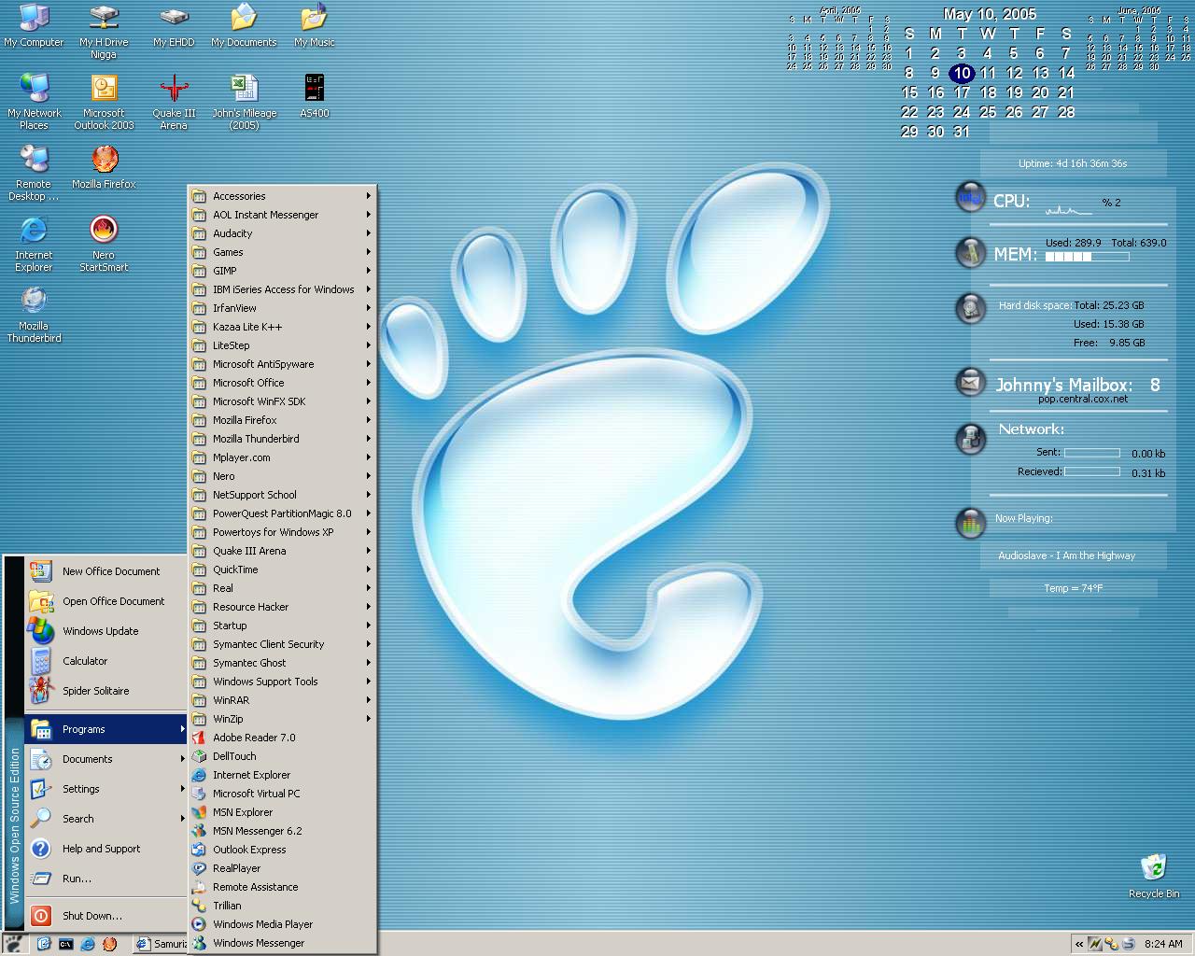Launch Internet Explorer desktop icon

click(x=34, y=244)
